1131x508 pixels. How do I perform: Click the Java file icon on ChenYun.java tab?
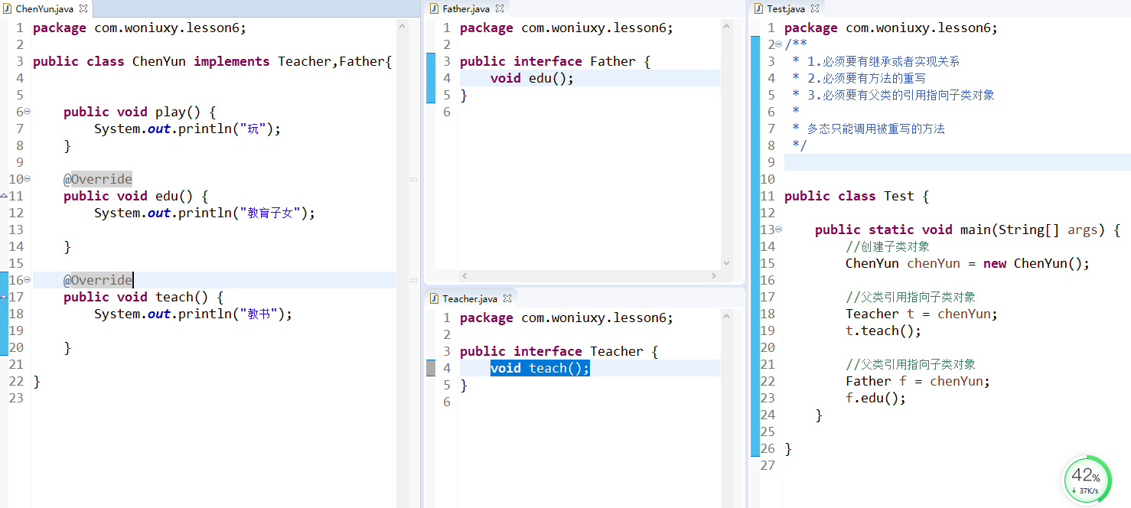tap(8, 9)
